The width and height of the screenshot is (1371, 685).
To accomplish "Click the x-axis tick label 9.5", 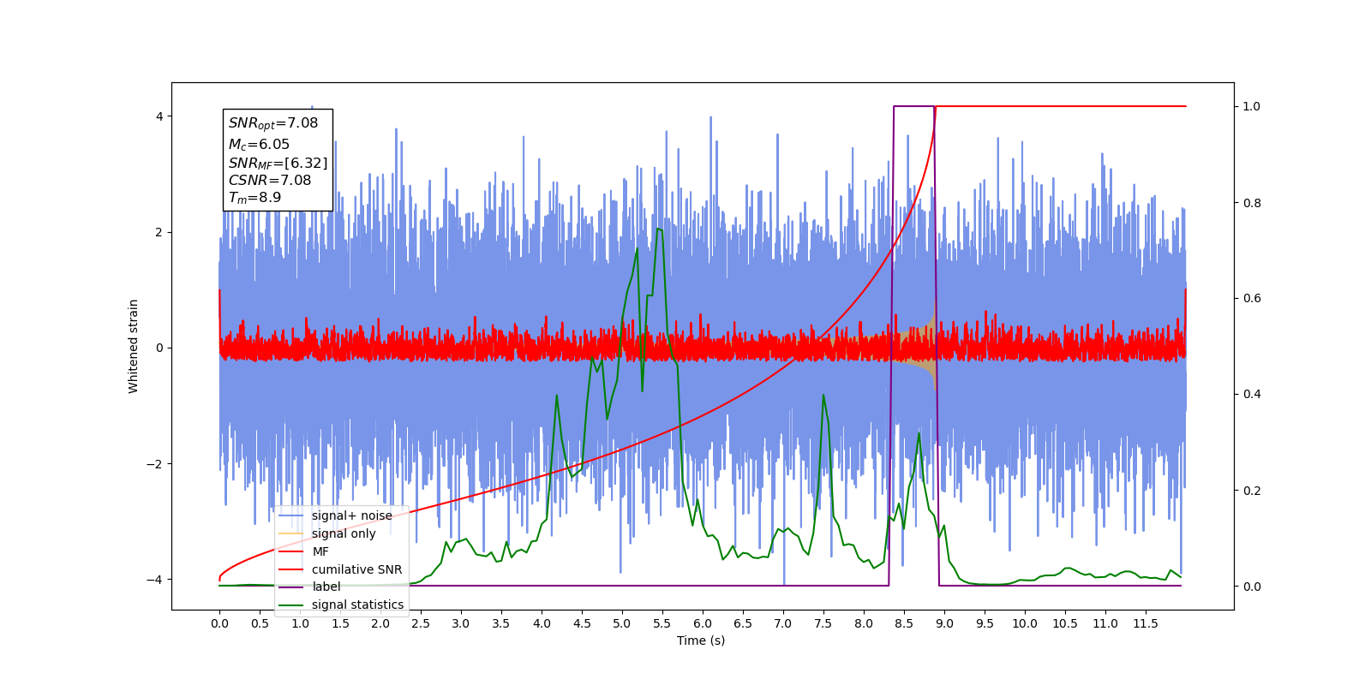I will (x=985, y=623).
